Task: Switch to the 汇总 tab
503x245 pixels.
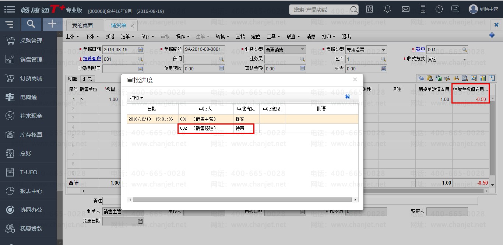Action: tap(87, 79)
